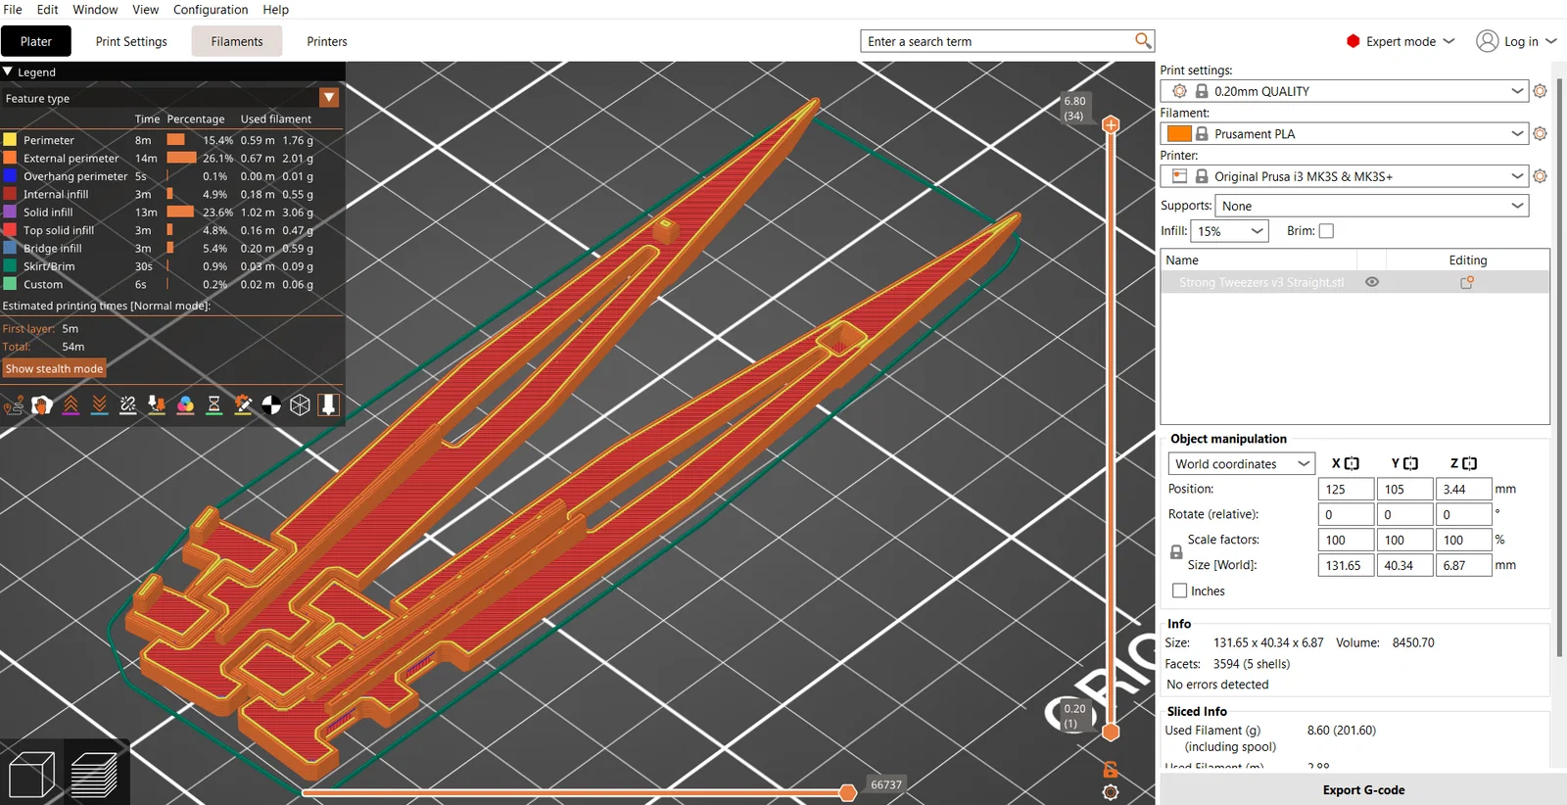Toggle shells cube icon in legend
The height and width of the screenshot is (805, 1567).
click(x=300, y=404)
